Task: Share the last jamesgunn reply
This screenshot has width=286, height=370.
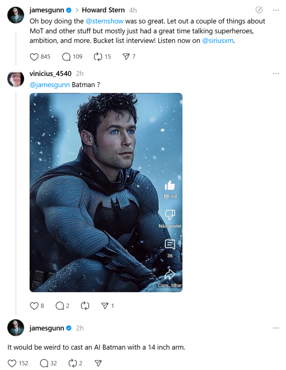Action: pos(98,363)
